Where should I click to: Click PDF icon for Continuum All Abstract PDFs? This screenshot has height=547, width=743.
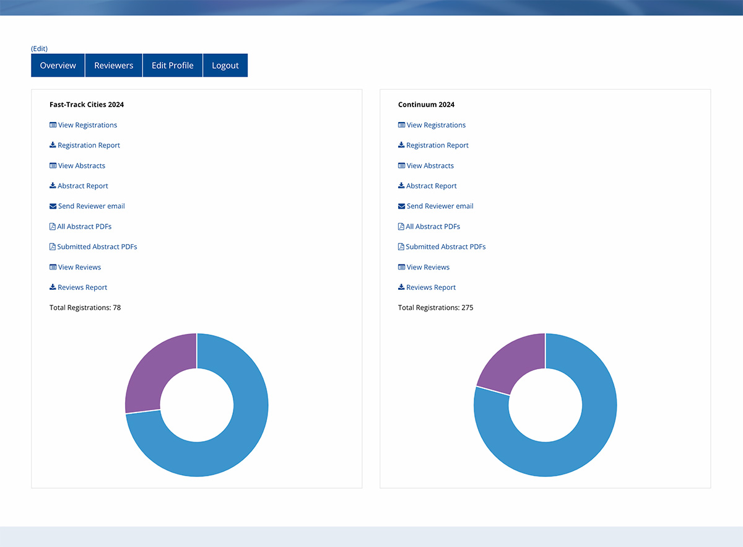coord(401,226)
